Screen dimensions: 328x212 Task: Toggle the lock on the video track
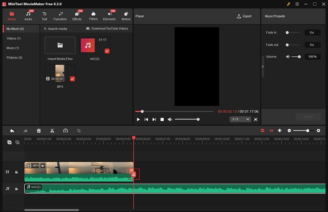(16, 172)
